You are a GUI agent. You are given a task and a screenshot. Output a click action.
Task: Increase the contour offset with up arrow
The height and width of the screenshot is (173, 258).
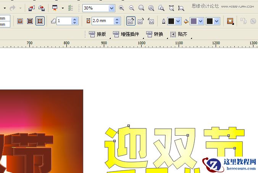pyautogui.click(x=117, y=19)
